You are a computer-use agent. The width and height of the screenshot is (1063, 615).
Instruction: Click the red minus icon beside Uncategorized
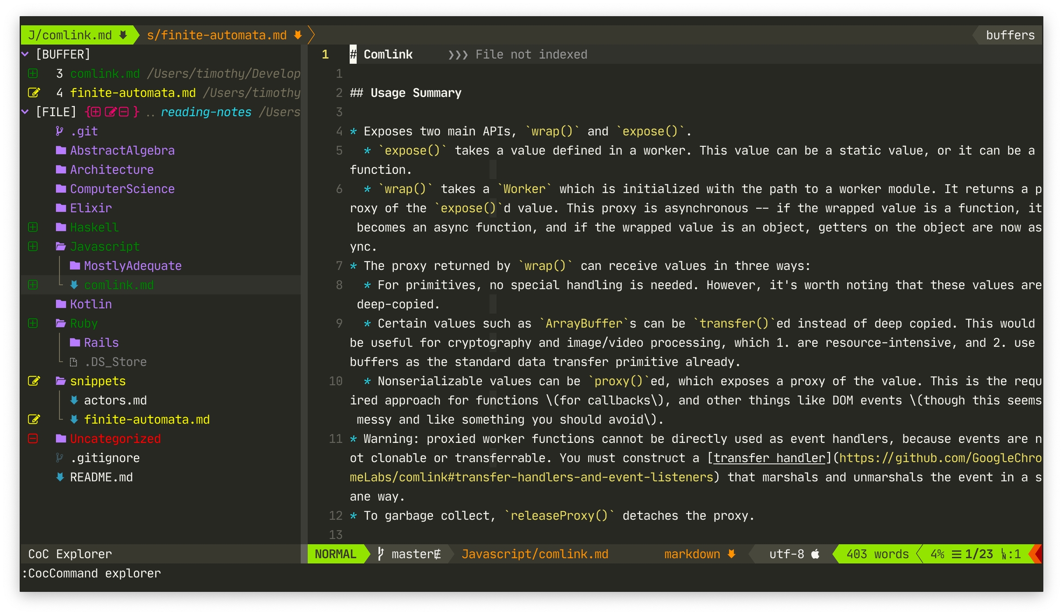pyautogui.click(x=33, y=439)
